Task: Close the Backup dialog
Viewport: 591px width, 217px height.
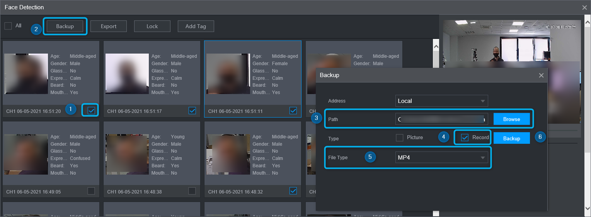Action: coord(541,76)
